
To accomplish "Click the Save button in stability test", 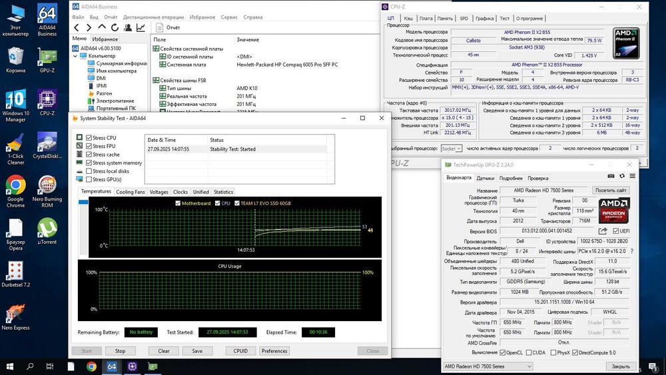I will coord(197,351).
